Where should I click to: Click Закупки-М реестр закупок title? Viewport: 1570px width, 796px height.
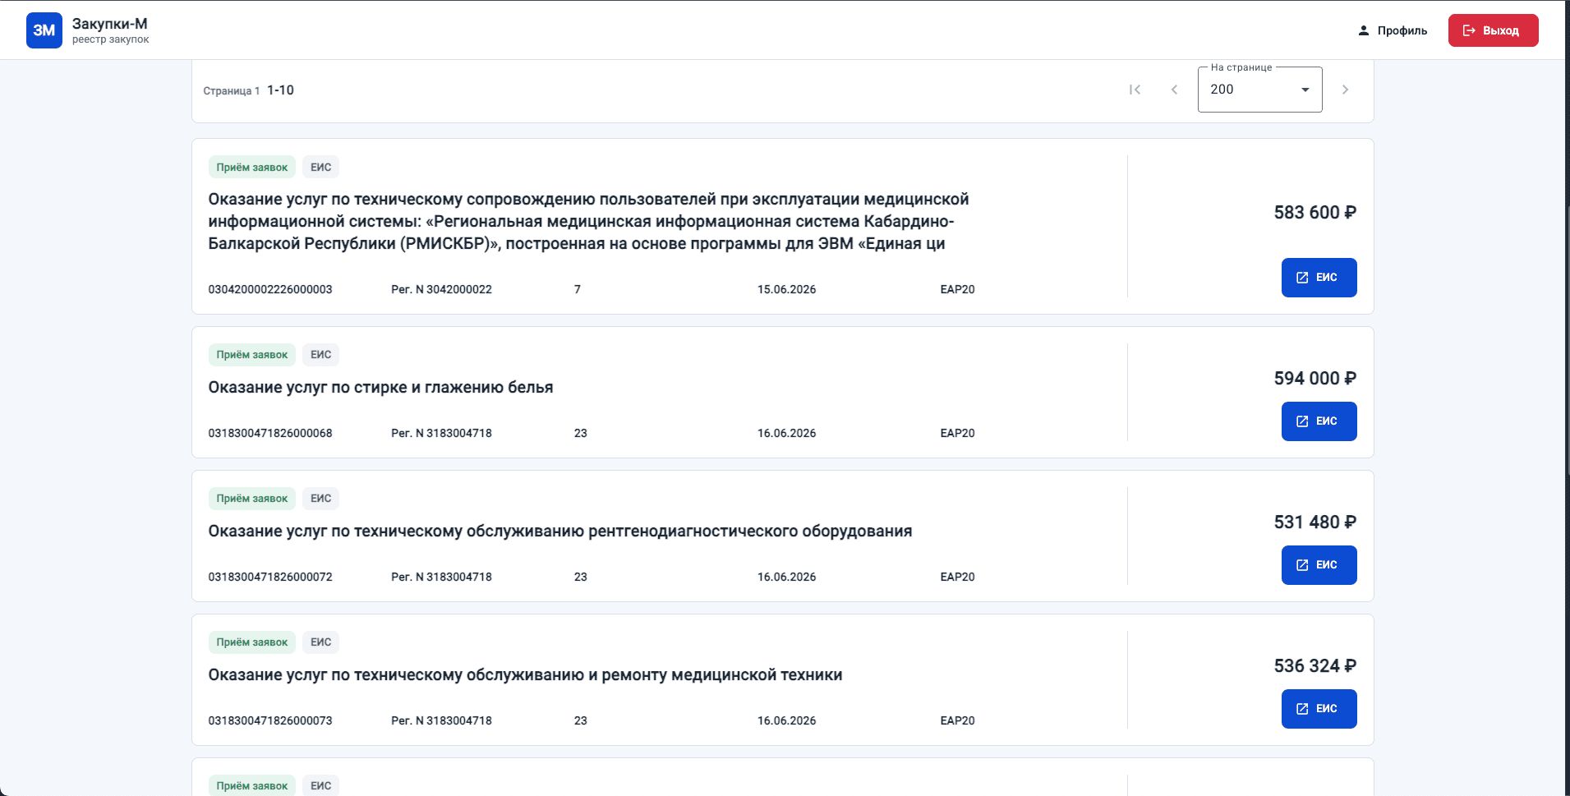[110, 30]
